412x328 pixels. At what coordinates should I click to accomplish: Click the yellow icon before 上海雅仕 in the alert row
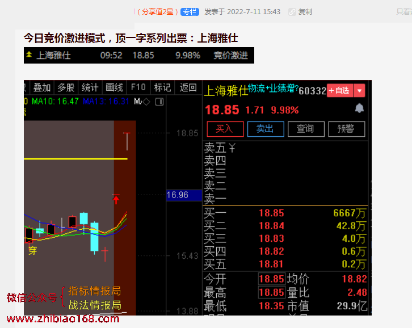coord(29,54)
